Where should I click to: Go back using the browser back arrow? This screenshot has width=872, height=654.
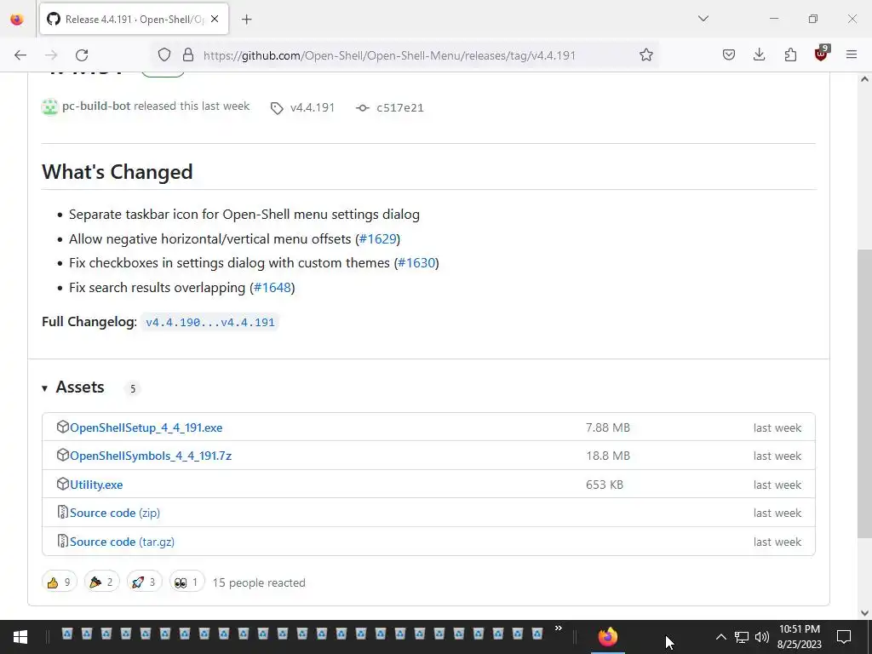[20, 55]
